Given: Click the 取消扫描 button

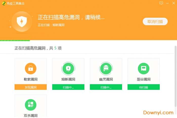Looking at the screenshot, I should (x=155, y=22).
